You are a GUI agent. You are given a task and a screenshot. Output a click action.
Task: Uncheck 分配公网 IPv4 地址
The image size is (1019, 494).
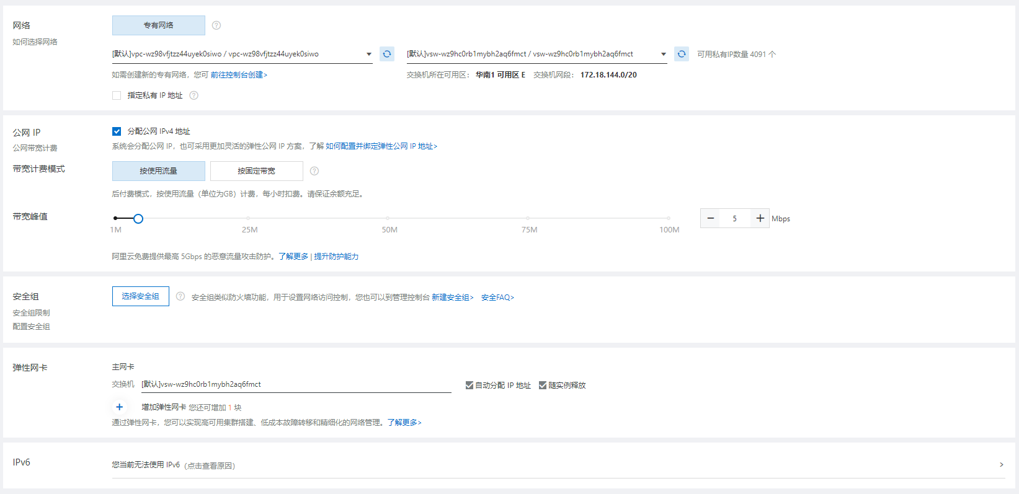coord(117,131)
